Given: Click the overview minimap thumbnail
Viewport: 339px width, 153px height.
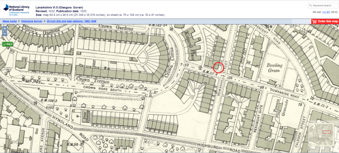Looking at the screenshot, I should click(322, 135).
